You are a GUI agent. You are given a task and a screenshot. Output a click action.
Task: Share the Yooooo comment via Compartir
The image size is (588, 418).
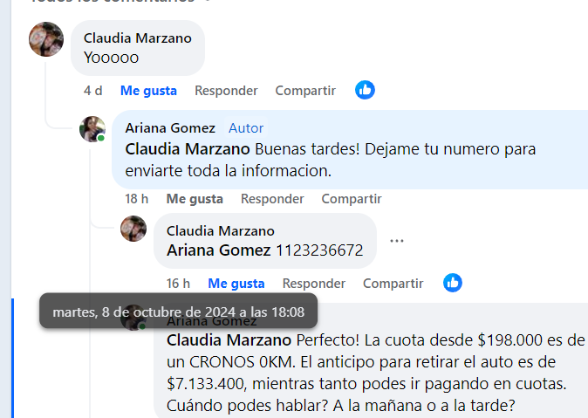[305, 91]
